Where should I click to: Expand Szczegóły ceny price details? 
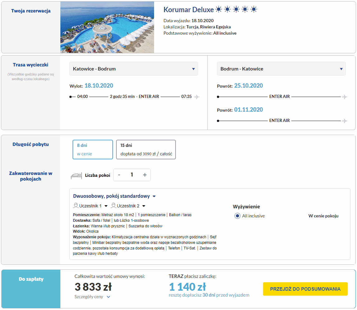[92, 297]
